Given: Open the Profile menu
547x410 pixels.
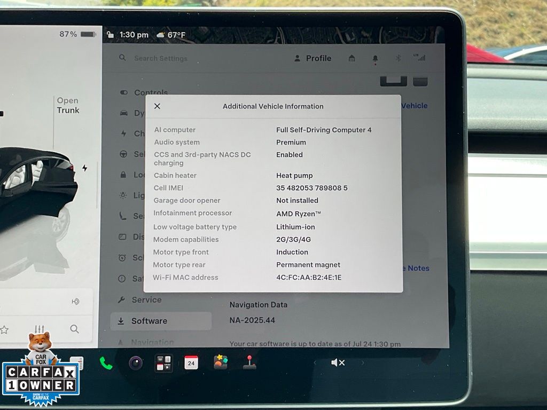Looking at the screenshot, I should pyautogui.click(x=313, y=58).
